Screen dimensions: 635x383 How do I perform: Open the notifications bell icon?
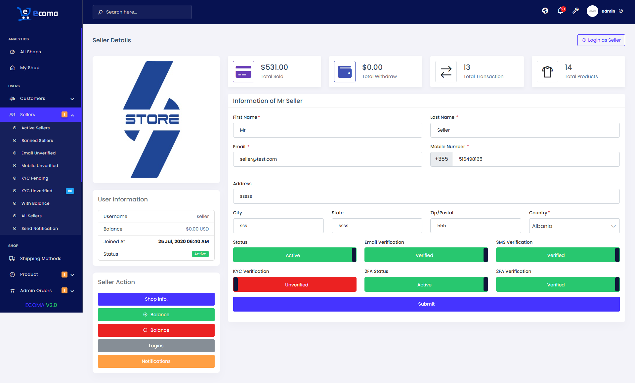coord(560,11)
